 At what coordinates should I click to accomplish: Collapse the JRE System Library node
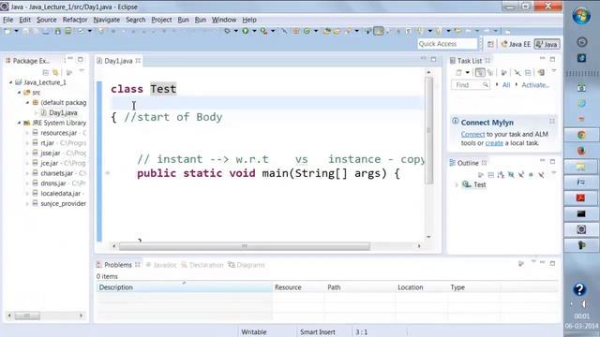click(x=19, y=123)
